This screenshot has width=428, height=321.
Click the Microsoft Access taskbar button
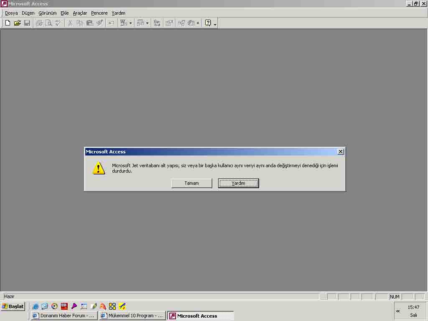[x=201, y=316]
